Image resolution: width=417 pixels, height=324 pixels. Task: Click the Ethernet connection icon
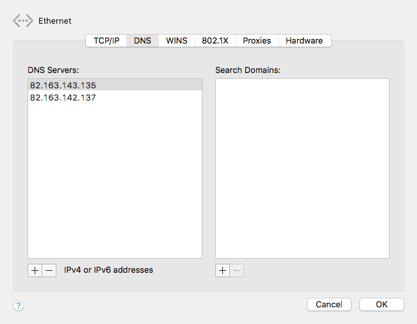(22, 20)
